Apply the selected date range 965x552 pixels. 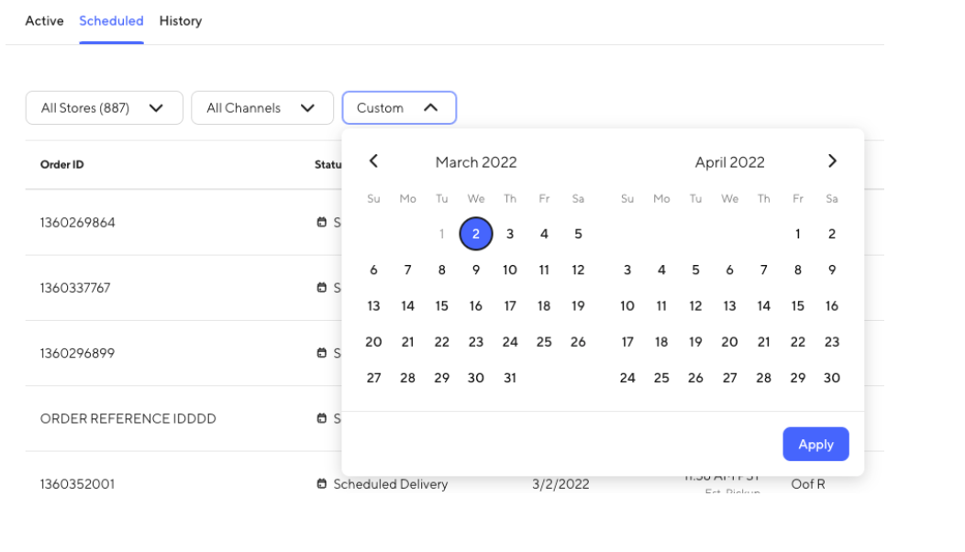tap(815, 445)
